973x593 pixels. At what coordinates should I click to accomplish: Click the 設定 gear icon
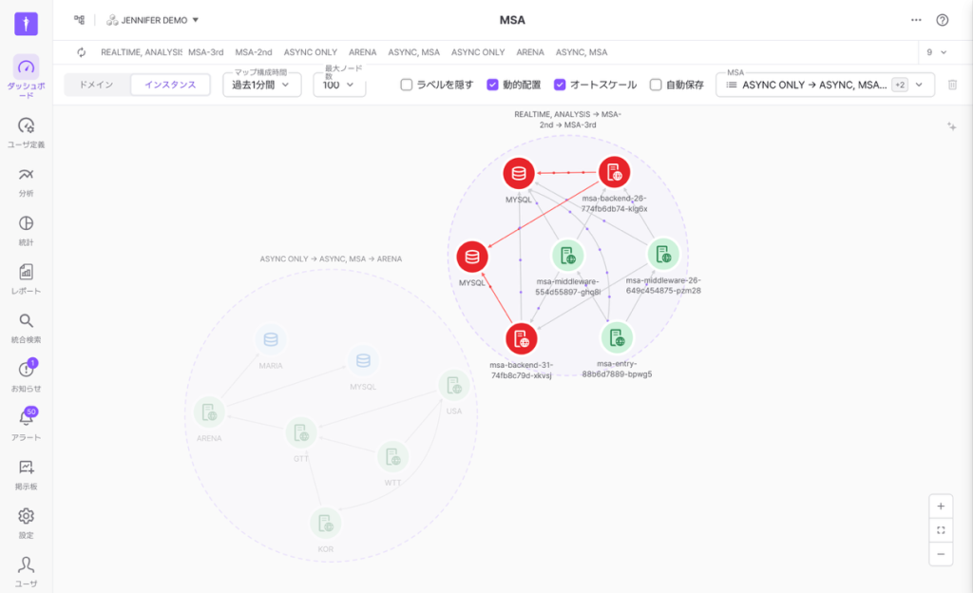tap(26, 516)
